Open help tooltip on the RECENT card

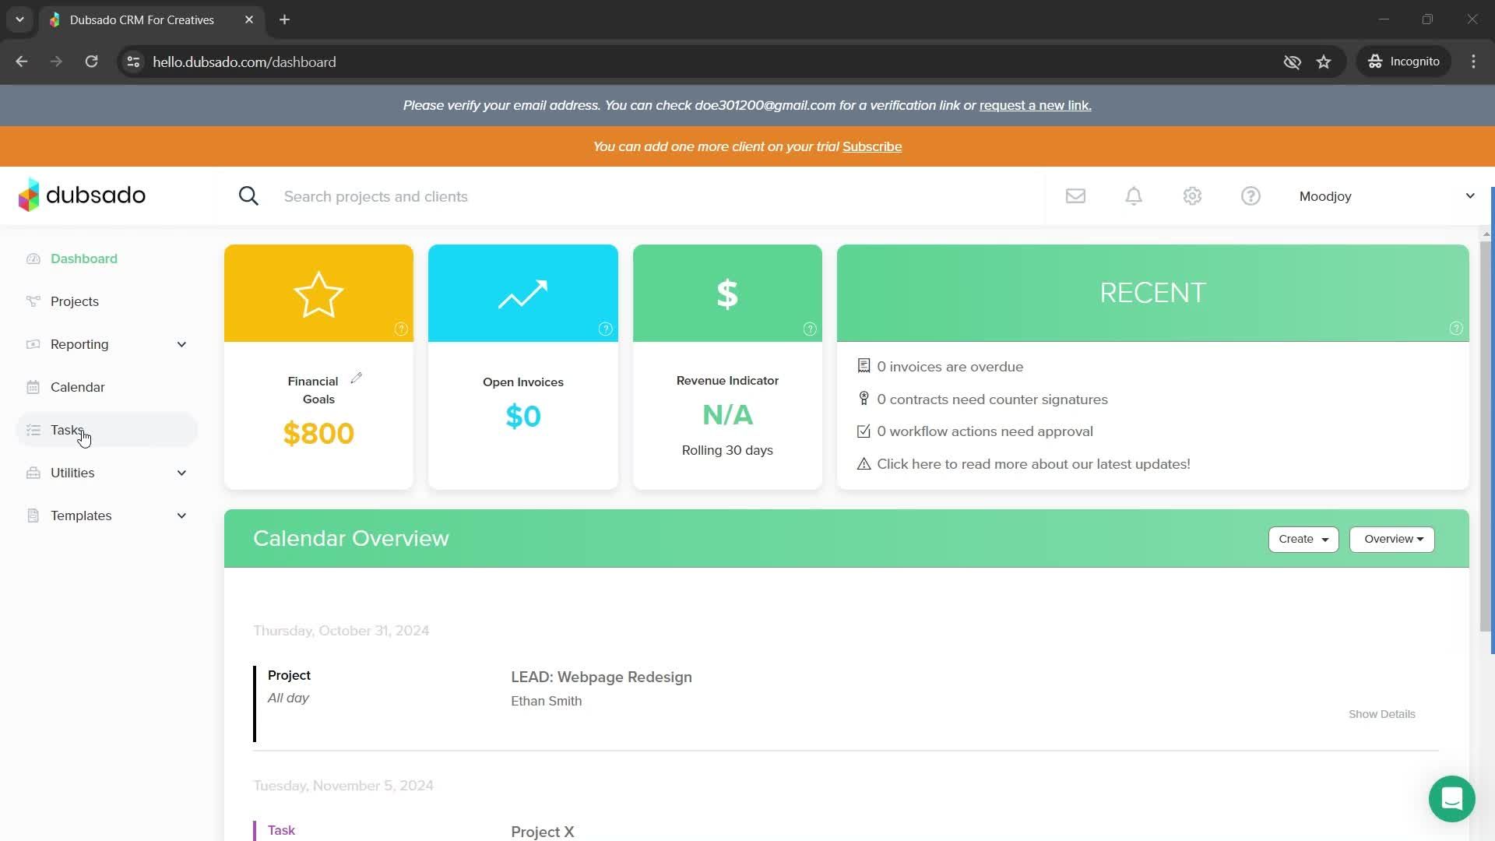(1456, 329)
